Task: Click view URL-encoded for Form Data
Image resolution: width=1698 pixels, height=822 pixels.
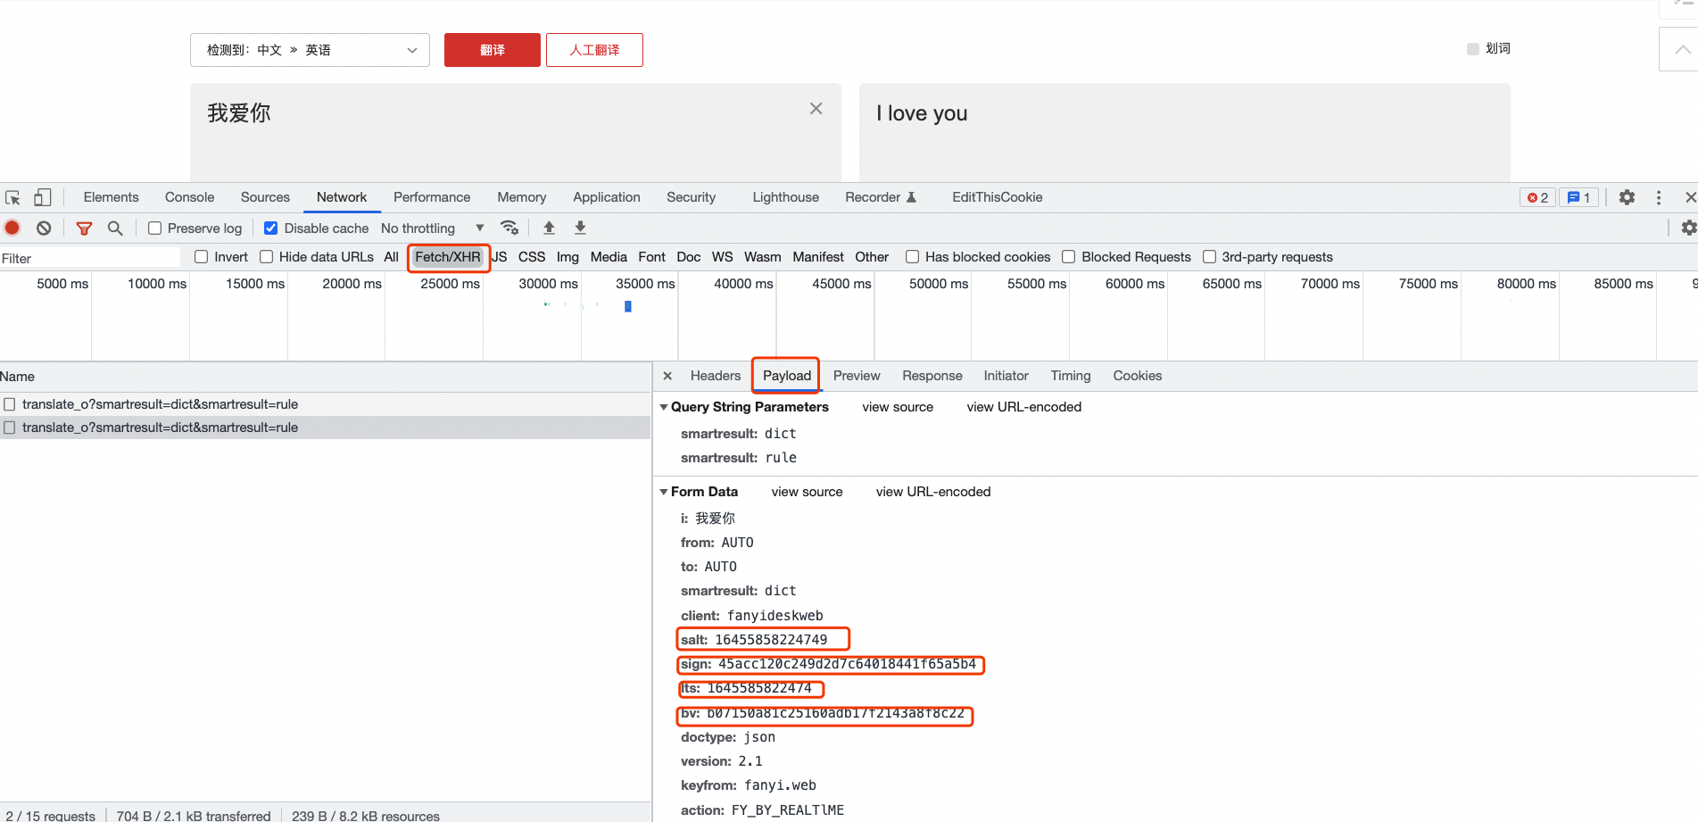Action: click(x=933, y=492)
